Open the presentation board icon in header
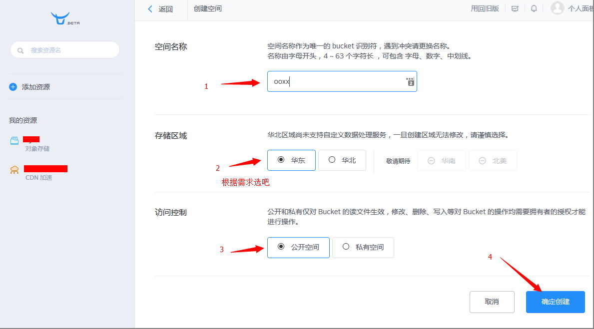The width and height of the screenshot is (594, 329). tap(515, 9)
